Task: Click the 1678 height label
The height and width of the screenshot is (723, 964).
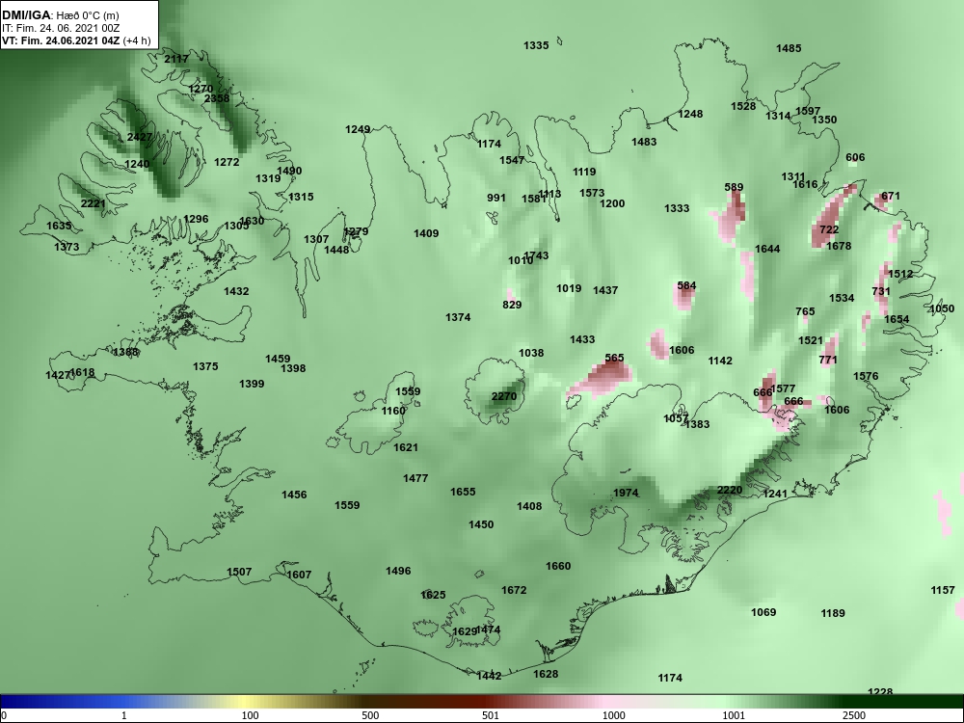Action: point(839,246)
